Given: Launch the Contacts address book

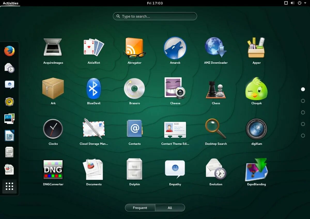Looking at the screenshot, I should click(134, 129).
